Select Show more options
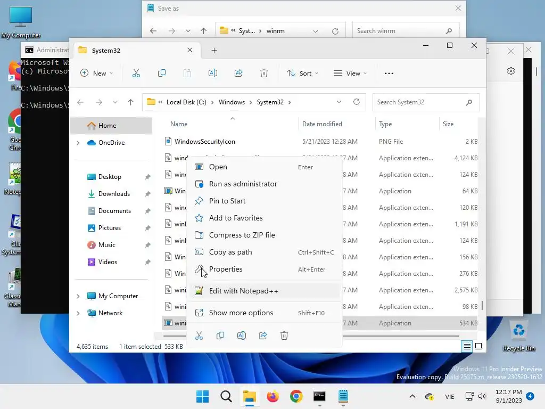Image resolution: width=545 pixels, height=409 pixels. click(x=265, y=313)
